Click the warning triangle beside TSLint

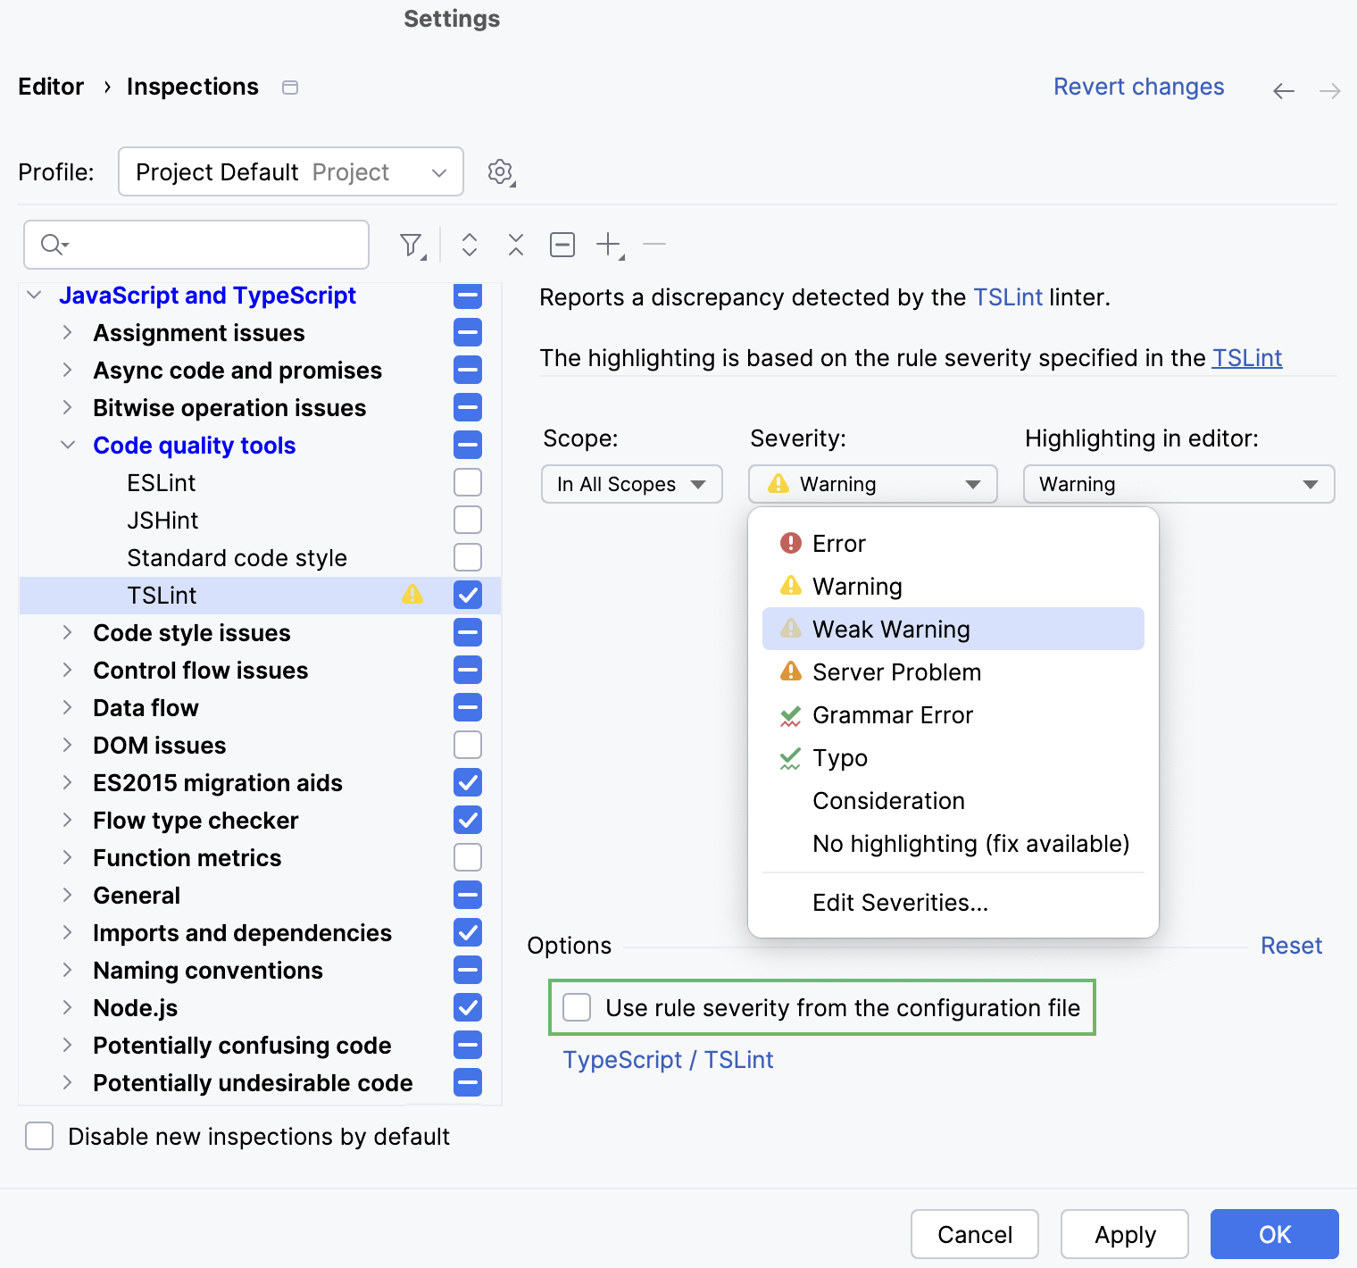click(412, 595)
